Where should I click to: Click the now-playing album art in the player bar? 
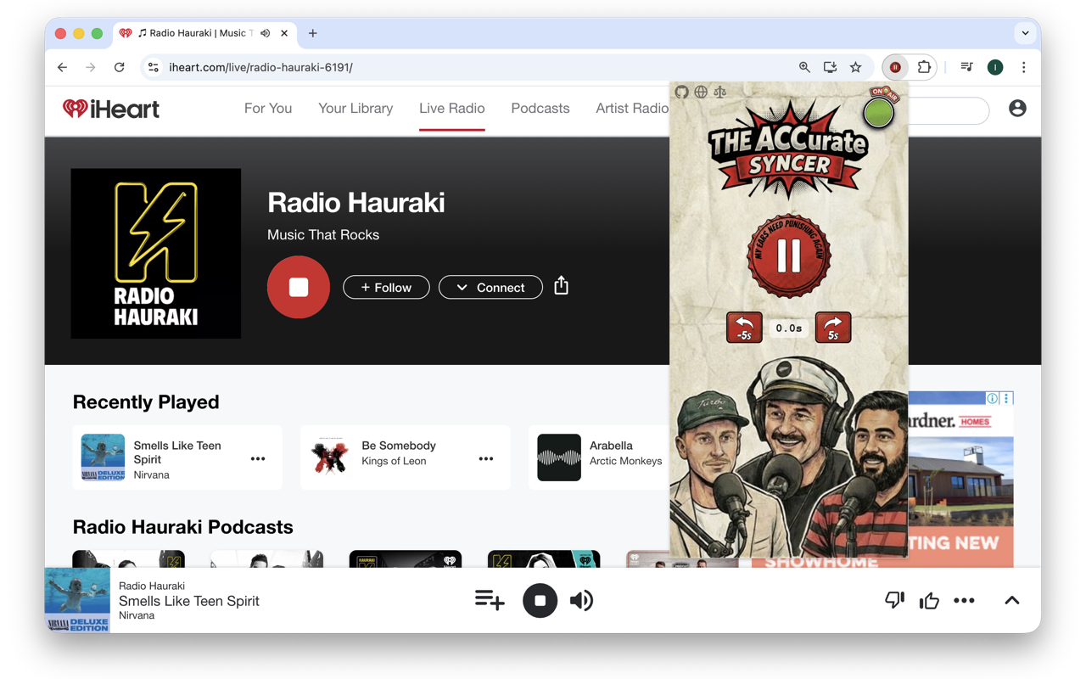pyautogui.click(x=77, y=600)
